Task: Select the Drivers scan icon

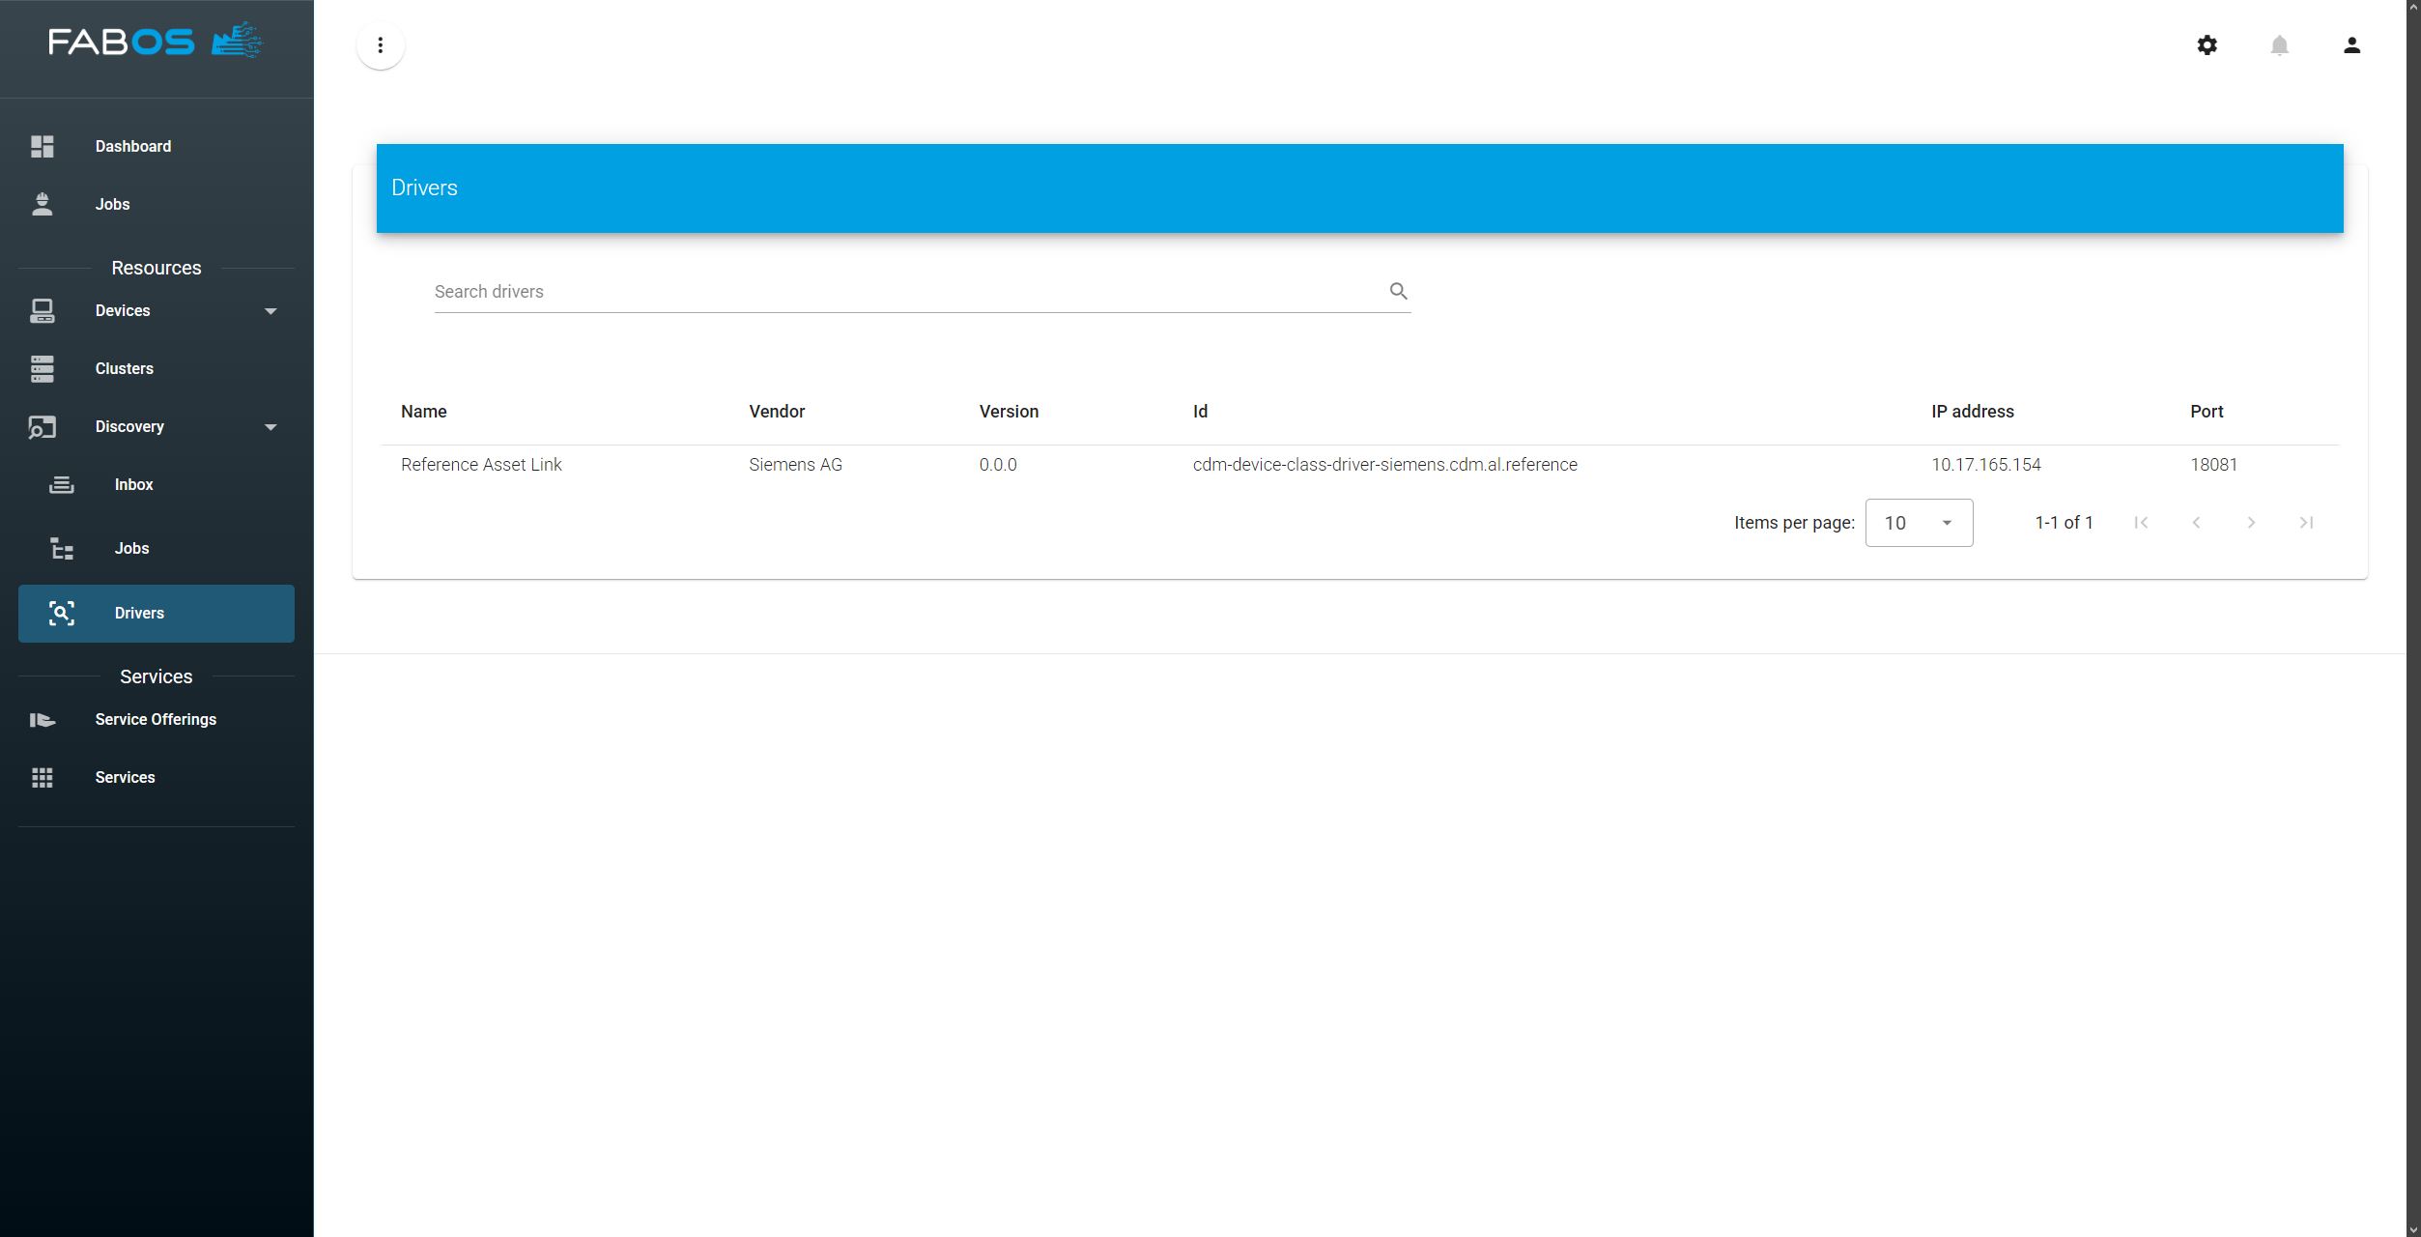Action: pos(62,613)
